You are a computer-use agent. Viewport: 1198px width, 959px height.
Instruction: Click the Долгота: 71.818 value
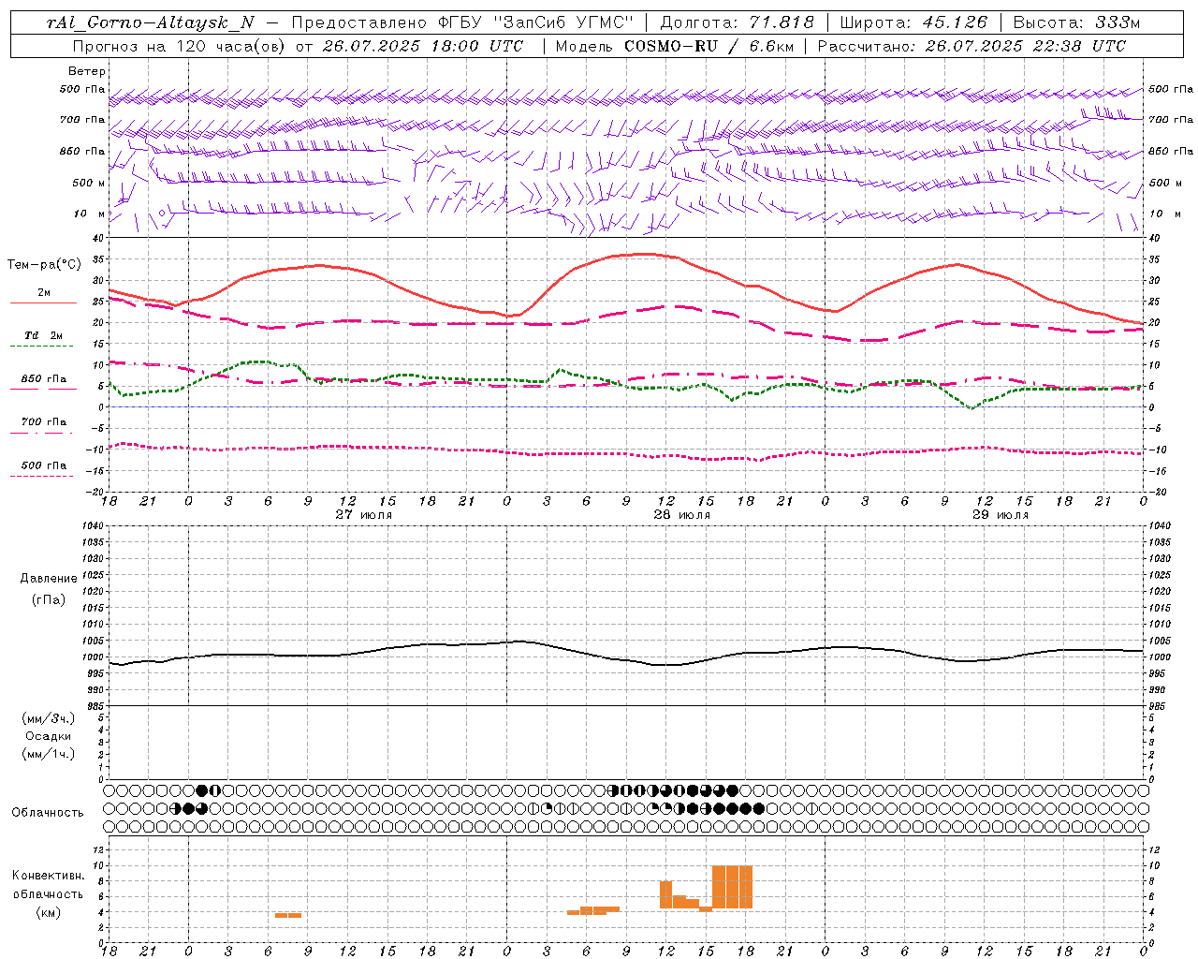738,22
